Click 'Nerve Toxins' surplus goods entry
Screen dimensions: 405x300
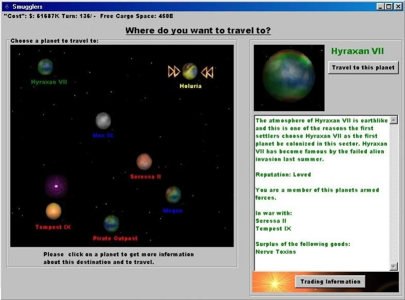276,252
